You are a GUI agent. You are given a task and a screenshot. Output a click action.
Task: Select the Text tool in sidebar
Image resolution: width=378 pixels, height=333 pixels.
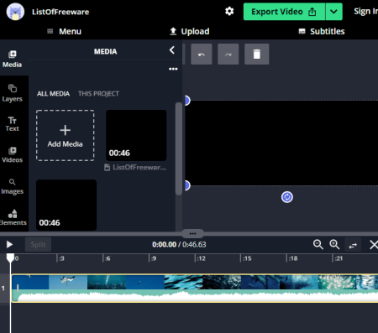(13, 124)
